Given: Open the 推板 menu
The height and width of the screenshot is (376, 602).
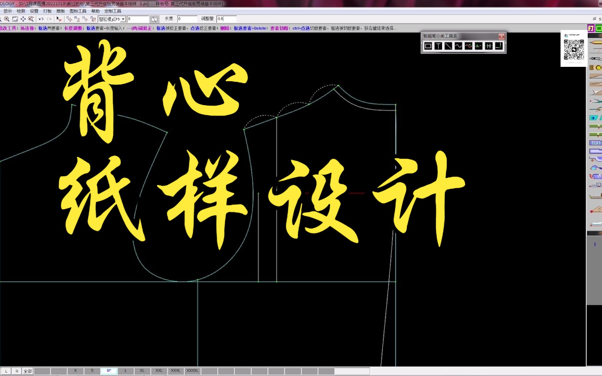Looking at the screenshot, I should (61, 11).
